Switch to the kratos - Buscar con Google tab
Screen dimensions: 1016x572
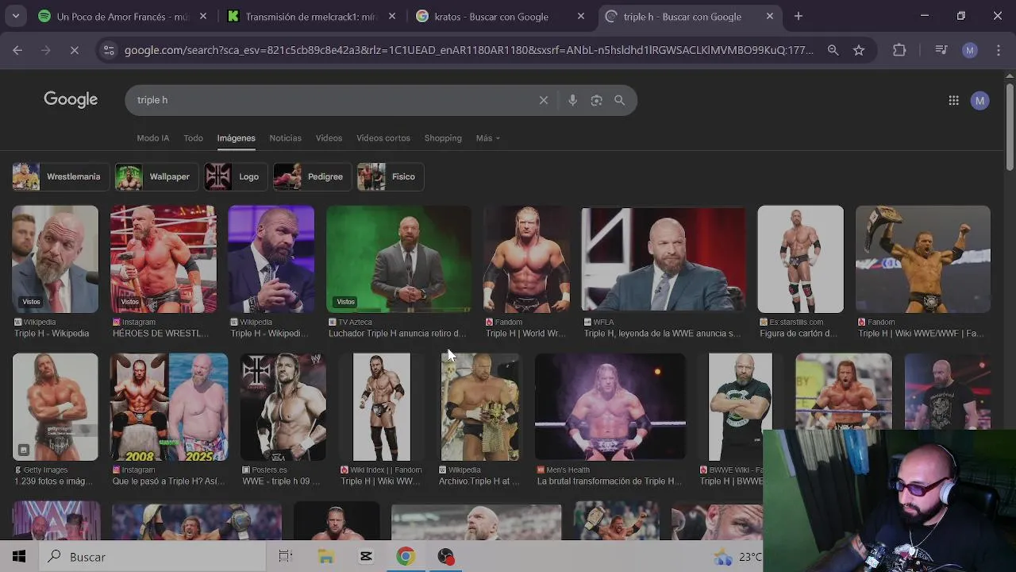point(499,16)
